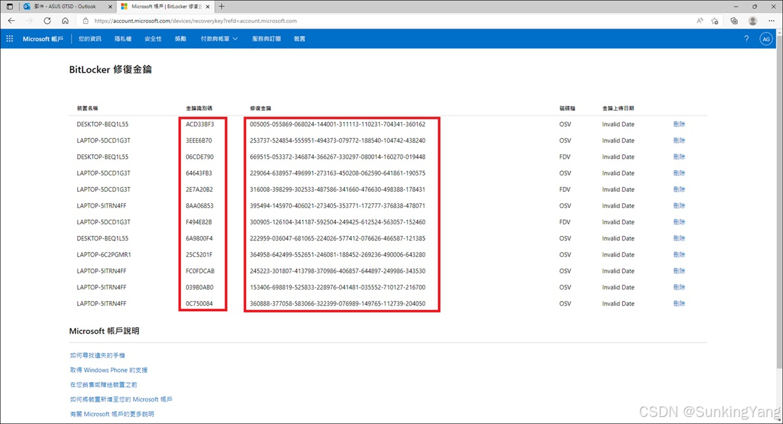The height and width of the screenshot is (424, 783).
Task: Add this page to favorites star
Action: (x=715, y=20)
